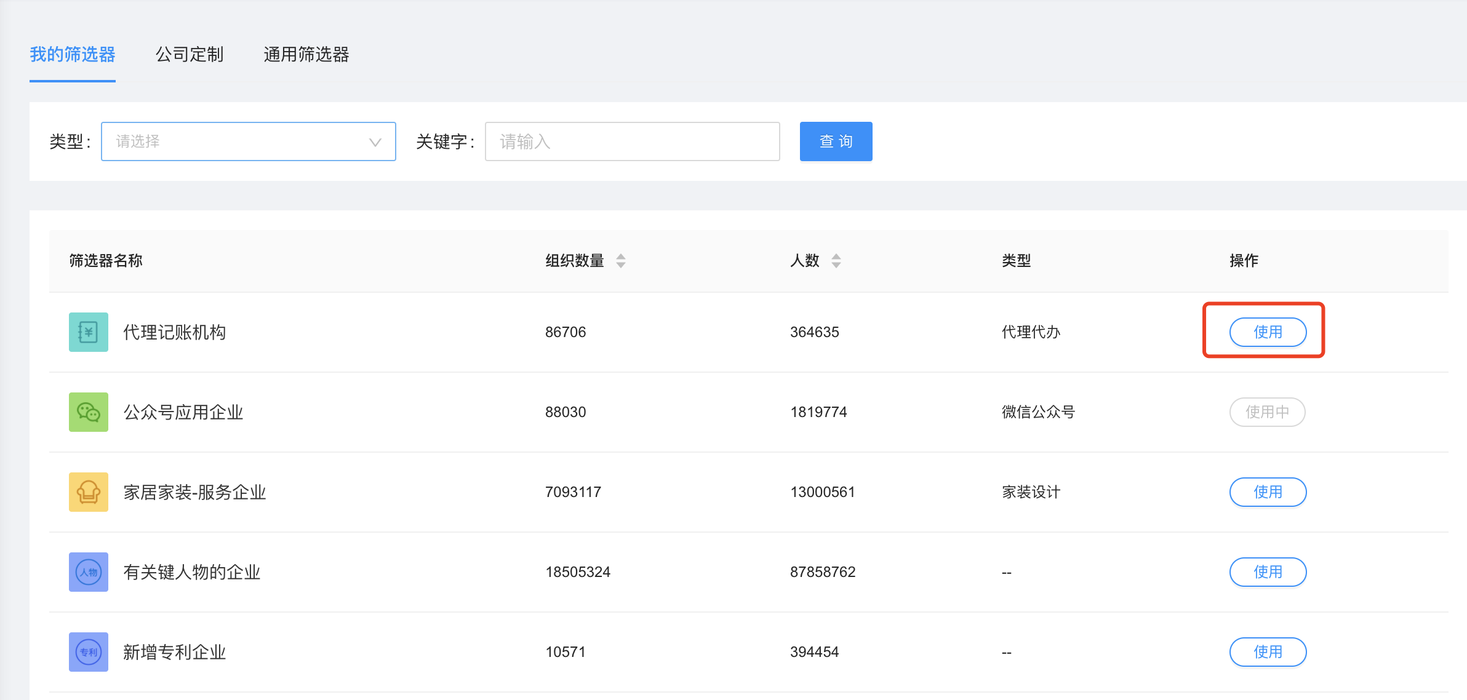Click 使用 for 有关键人物的企业 row
The height and width of the screenshot is (700, 1467).
pos(1268,572)
